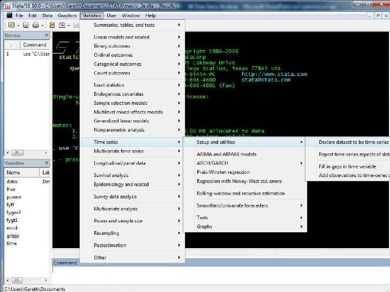Close the Variables panel

[47, 163]
